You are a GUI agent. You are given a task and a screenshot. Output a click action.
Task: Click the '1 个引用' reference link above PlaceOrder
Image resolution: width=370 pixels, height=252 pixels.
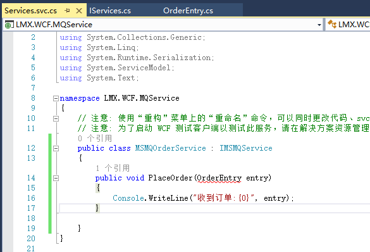[x=113, y=168]
